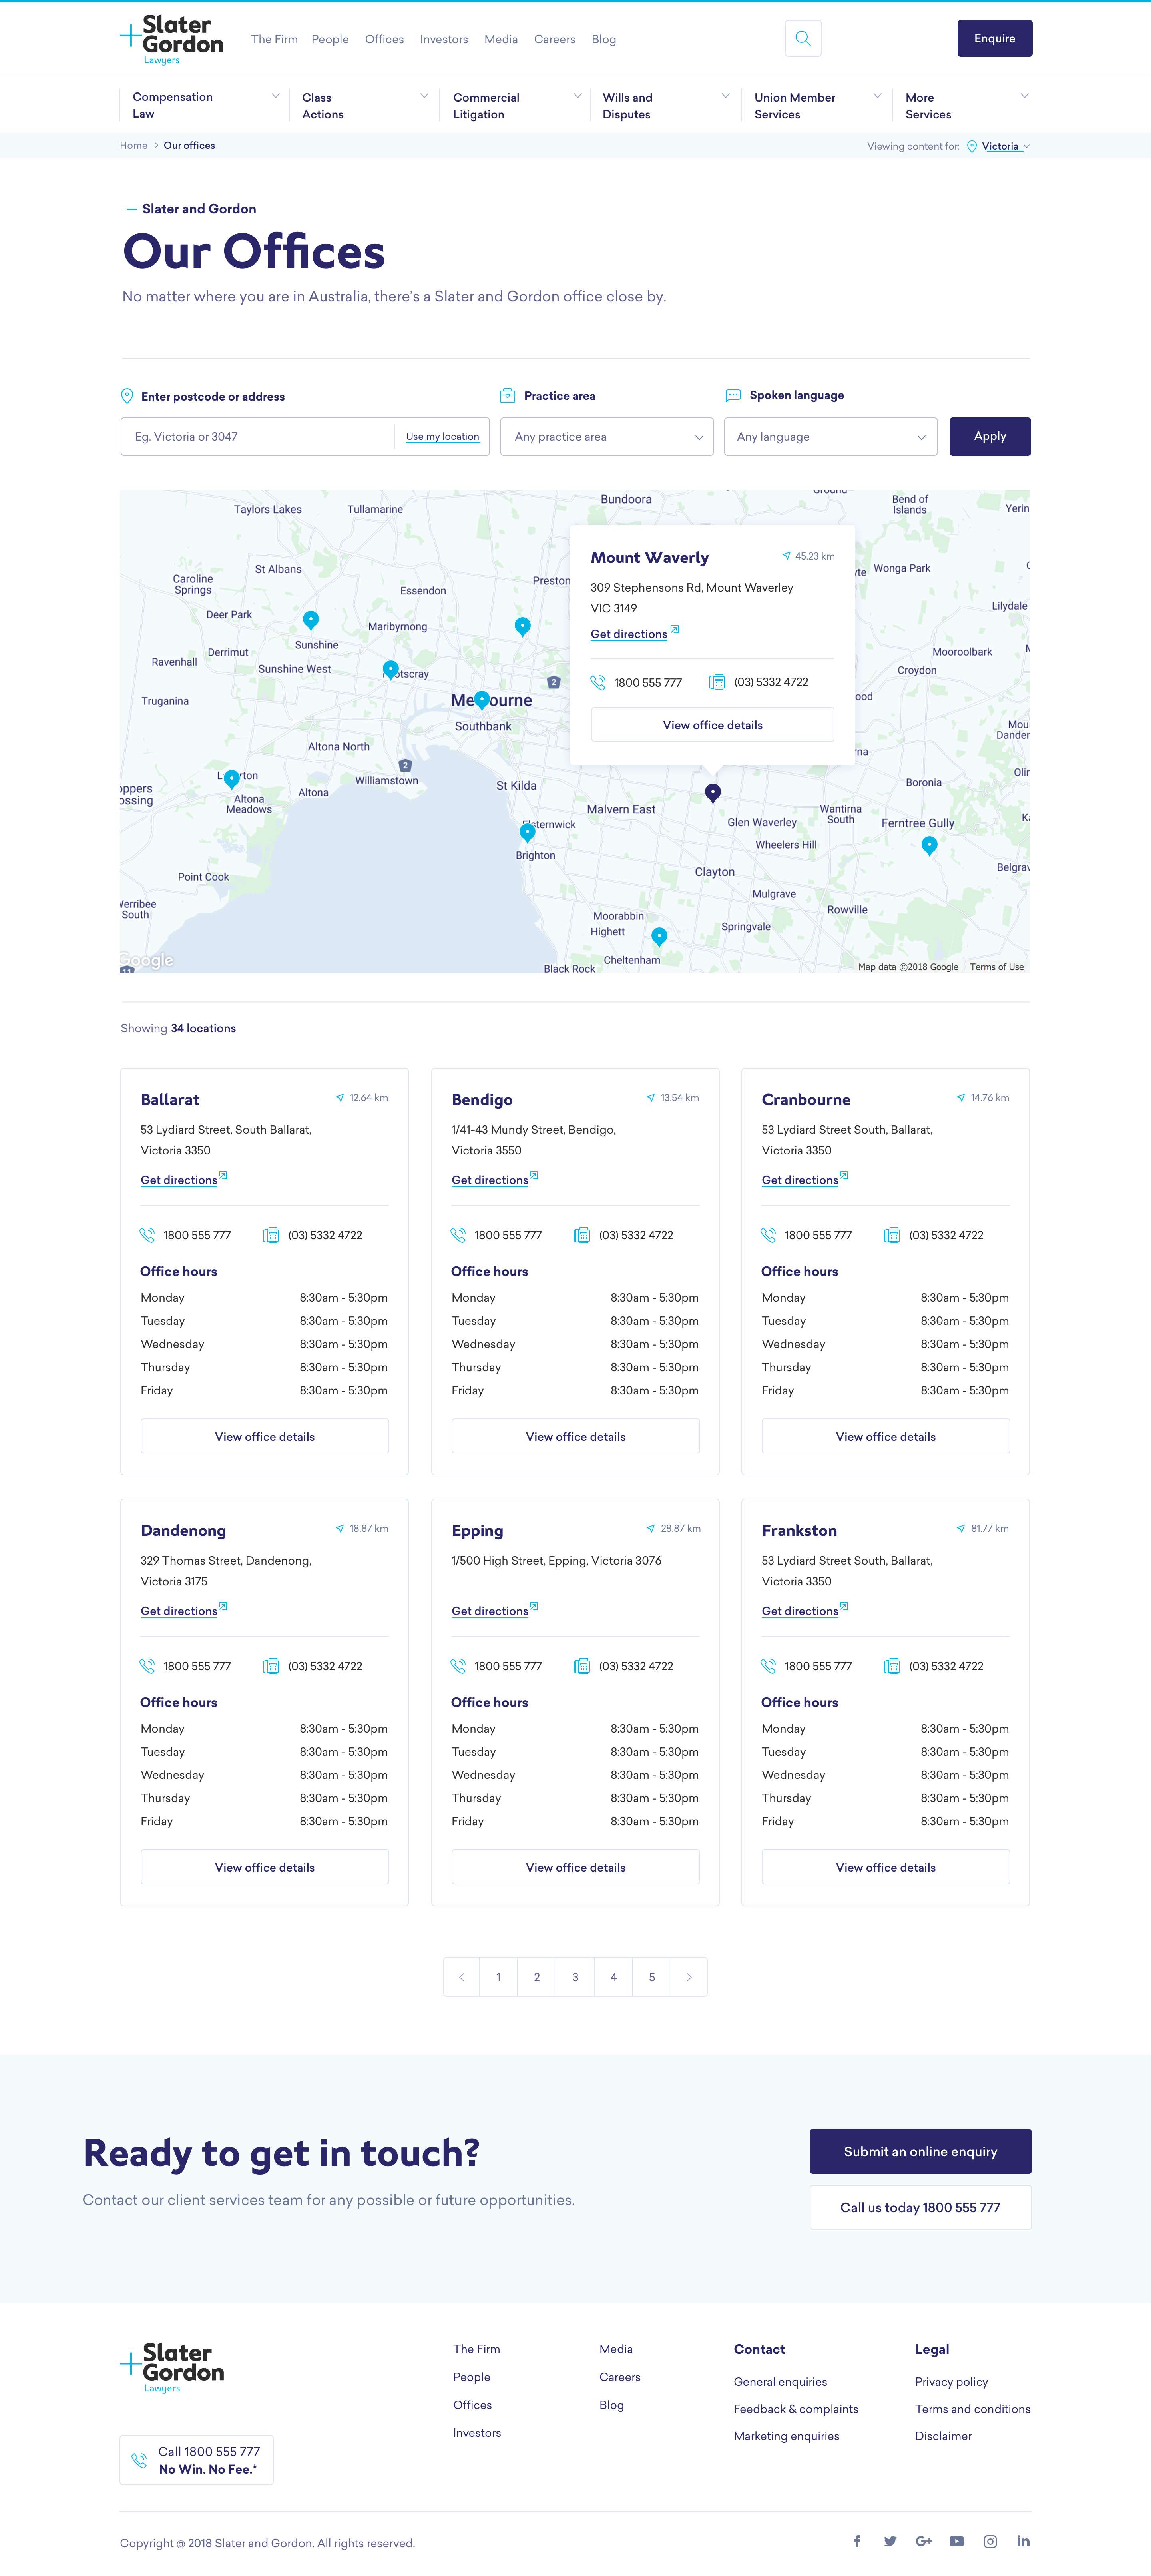
Task: Click the Twitter icon in footer
Action: tap(890, 2541)
